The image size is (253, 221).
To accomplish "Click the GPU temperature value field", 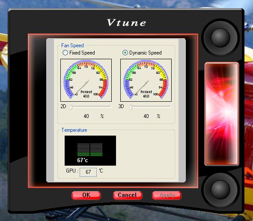I will click(x=88, y=172).
